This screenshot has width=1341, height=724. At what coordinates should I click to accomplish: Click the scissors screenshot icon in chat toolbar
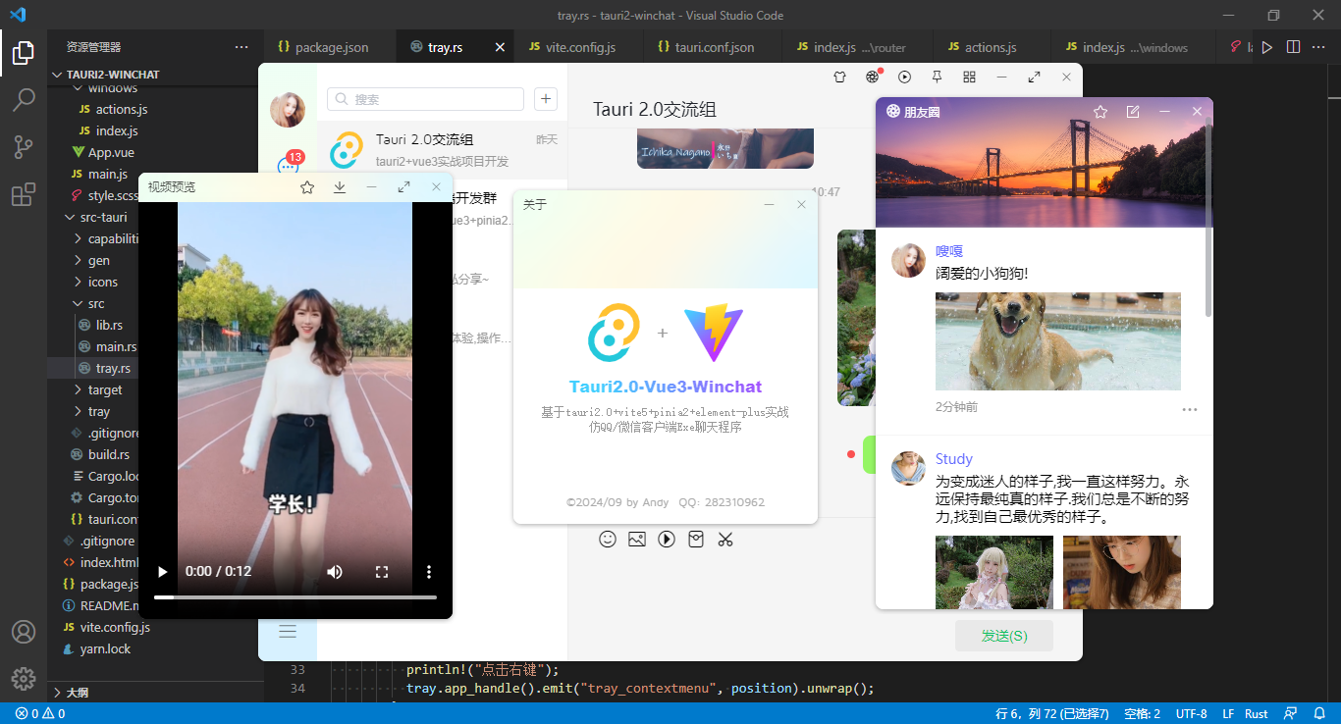[x=725, y=539]
